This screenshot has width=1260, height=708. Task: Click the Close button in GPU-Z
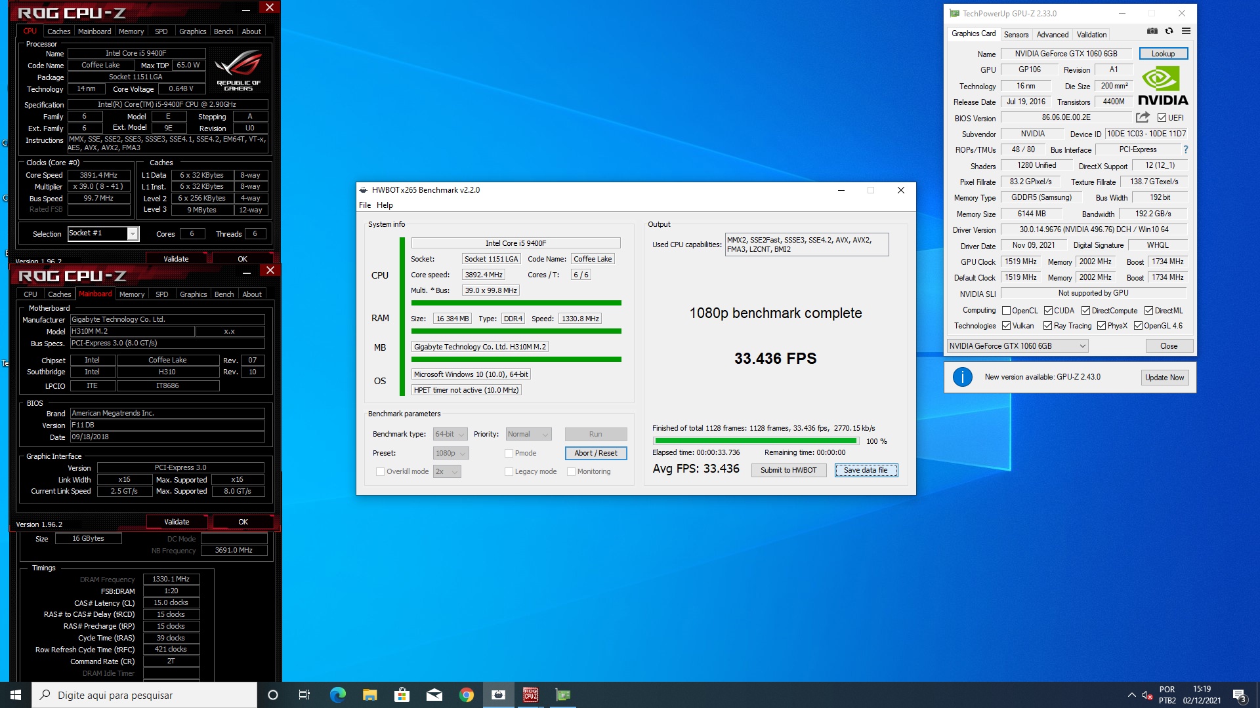pyautogui.click(x=1168, y=346)
